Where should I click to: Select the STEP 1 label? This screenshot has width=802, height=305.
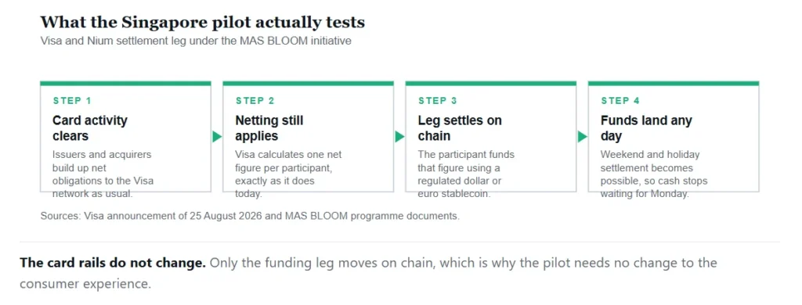pyautogui.click(x=72, y=101)
